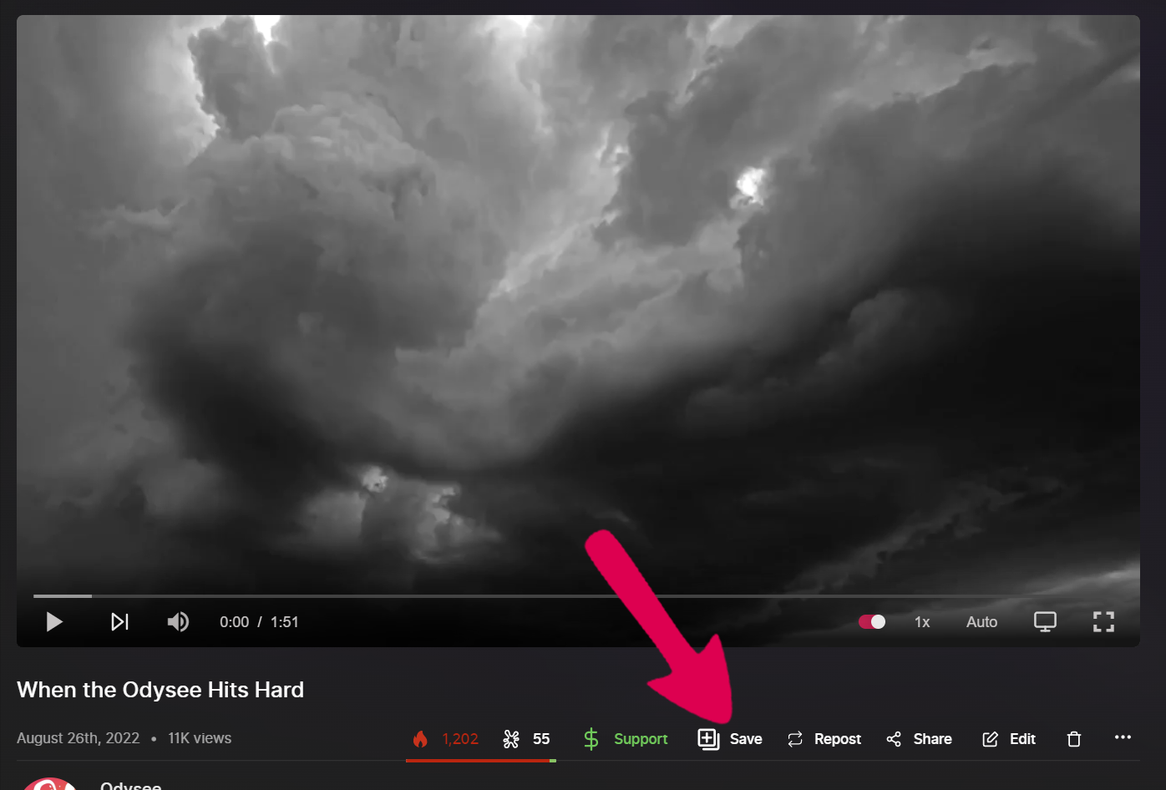Viewport: 1166px width, 790px height.
Task: Click the 0:00 / 1:51 time display
Action: pos(259,622)
